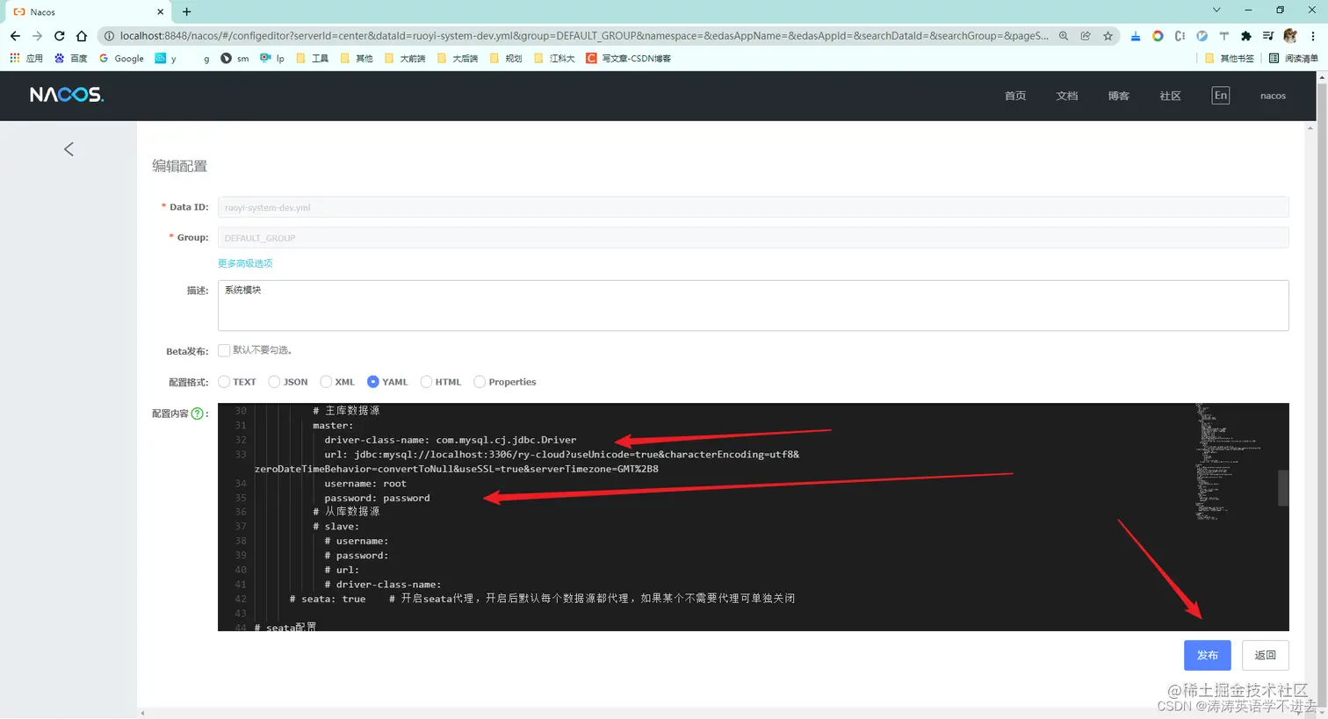Go to 首页 in Nacos header
This screenshot has height=719, width=1328.
click(1015, 96)
